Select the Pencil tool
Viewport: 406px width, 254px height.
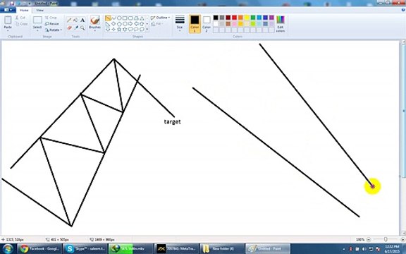(69, 20)
